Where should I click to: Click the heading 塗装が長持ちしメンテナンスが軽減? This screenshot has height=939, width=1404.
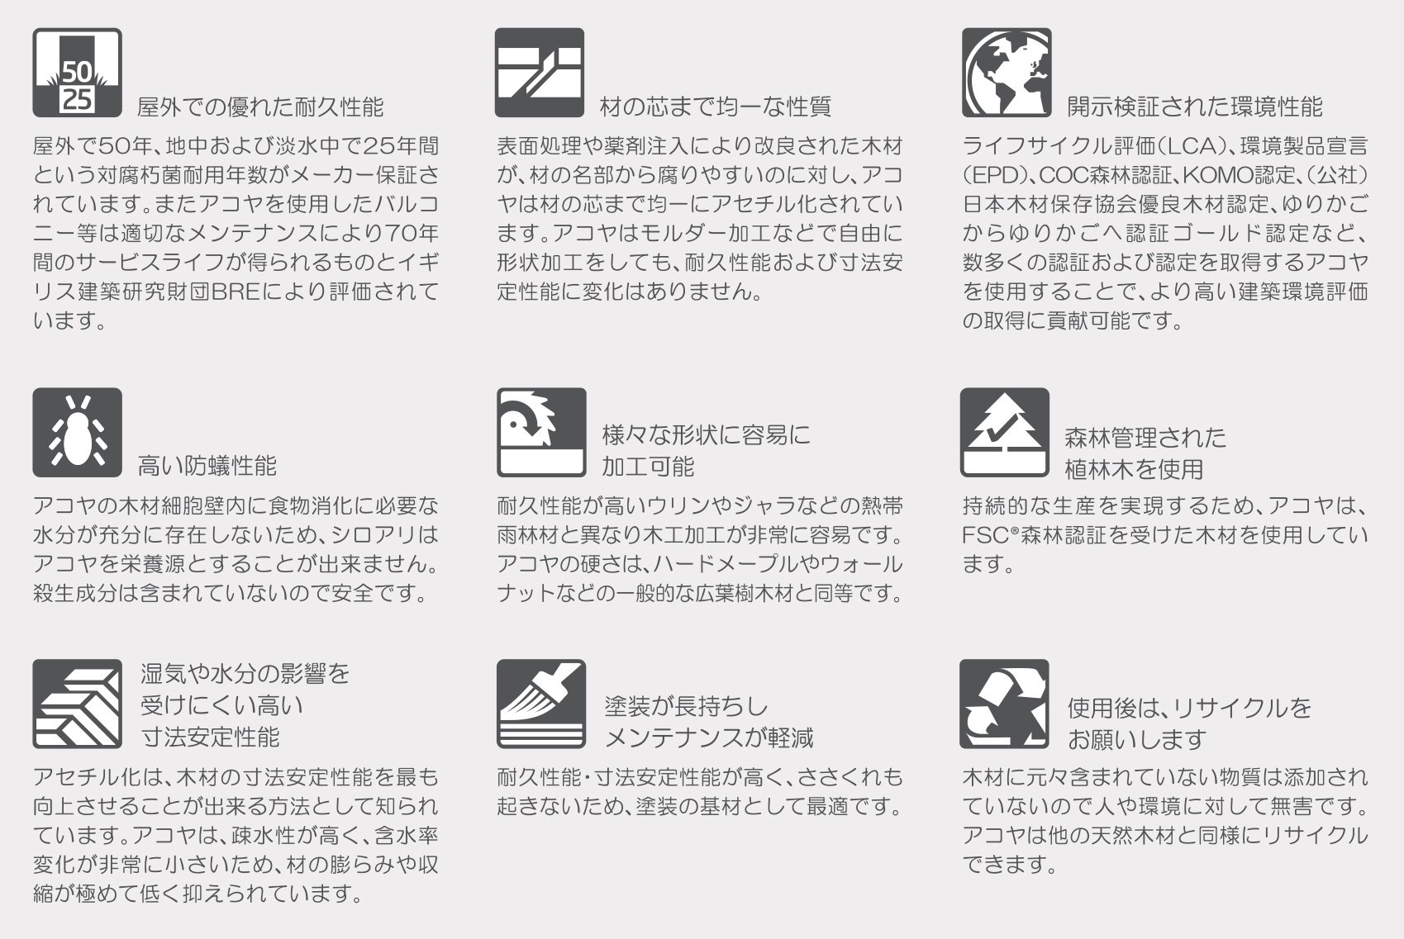click(709, 722)
